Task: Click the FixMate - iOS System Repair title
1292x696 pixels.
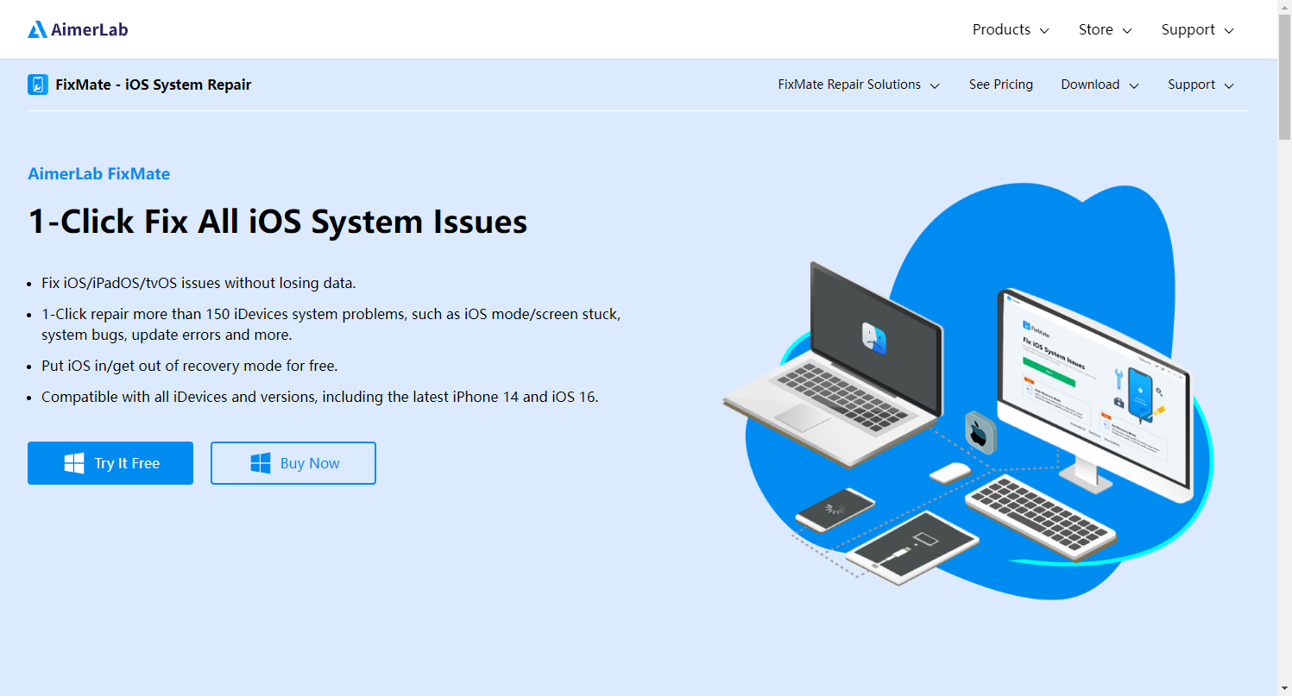Action: click(153, 85)
